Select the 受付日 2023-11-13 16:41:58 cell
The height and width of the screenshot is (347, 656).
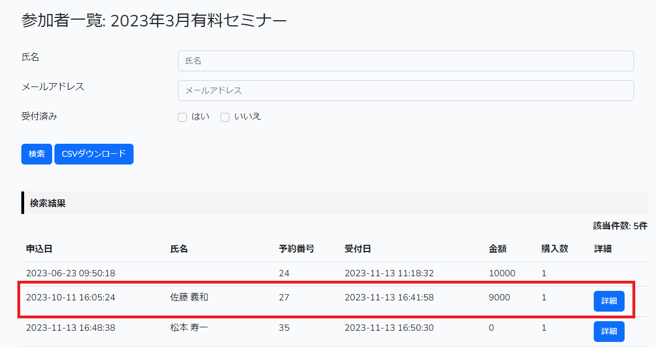point(389,298)
